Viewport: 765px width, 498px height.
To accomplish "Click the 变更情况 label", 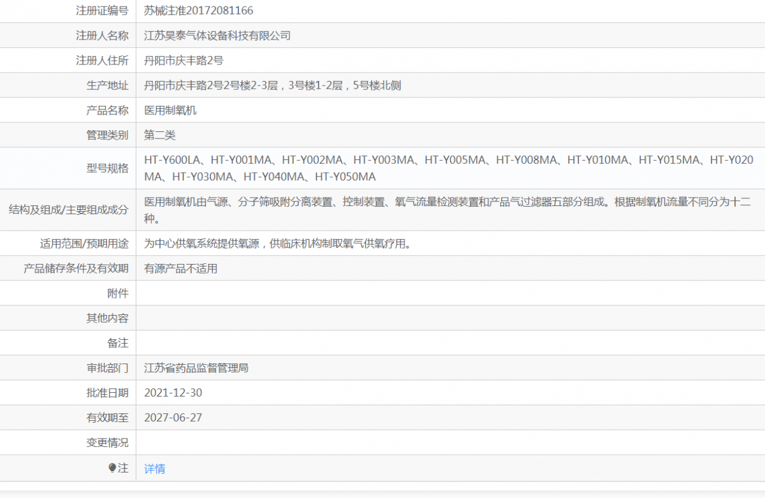I will click(107, 443).
